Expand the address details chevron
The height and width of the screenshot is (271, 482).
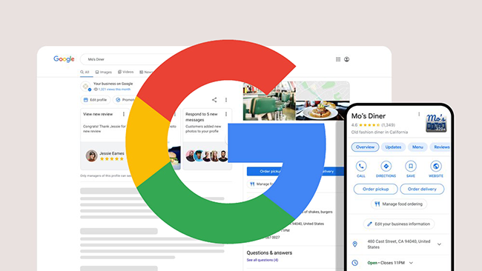439,244
